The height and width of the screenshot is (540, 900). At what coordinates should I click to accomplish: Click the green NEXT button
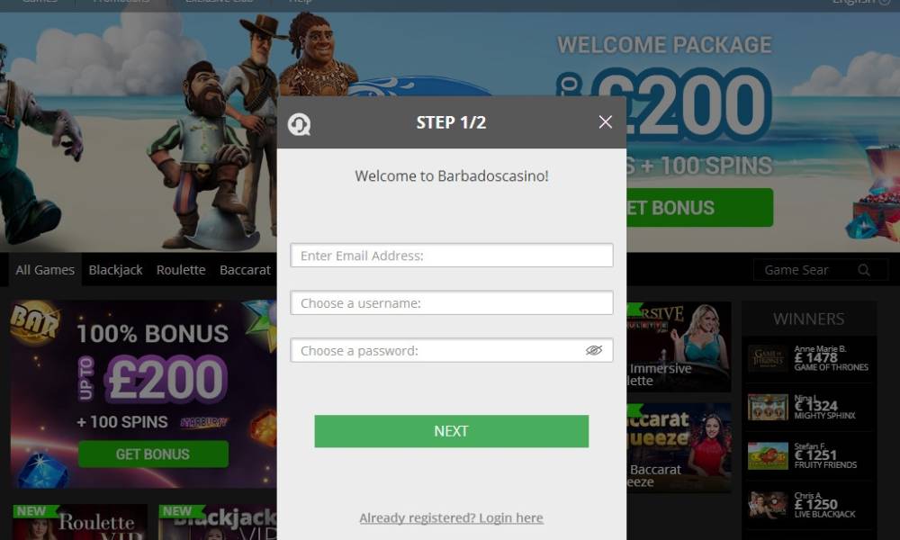click(451, 431)
